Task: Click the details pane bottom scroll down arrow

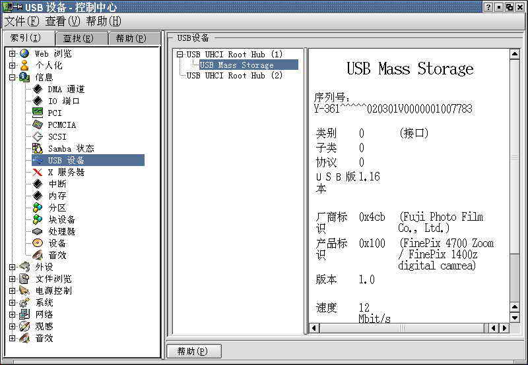Action: pyautogui.click(x=515, y=318)
